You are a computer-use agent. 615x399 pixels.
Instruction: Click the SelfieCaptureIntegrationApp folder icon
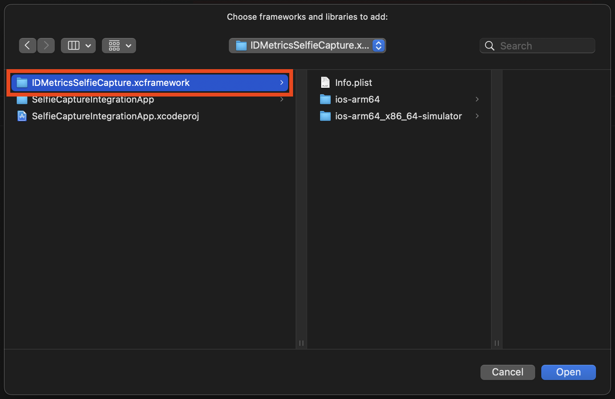(22, 100)
